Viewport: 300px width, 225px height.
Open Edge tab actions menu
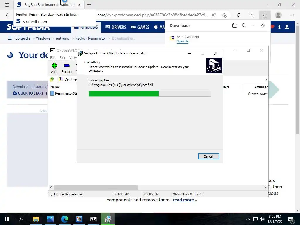pos(7,5)
